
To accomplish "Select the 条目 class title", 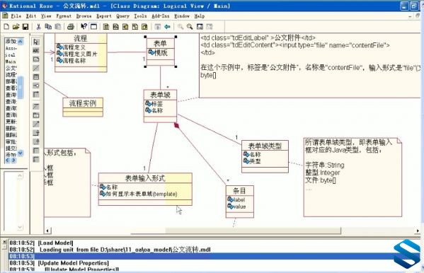I will [239, 191].
